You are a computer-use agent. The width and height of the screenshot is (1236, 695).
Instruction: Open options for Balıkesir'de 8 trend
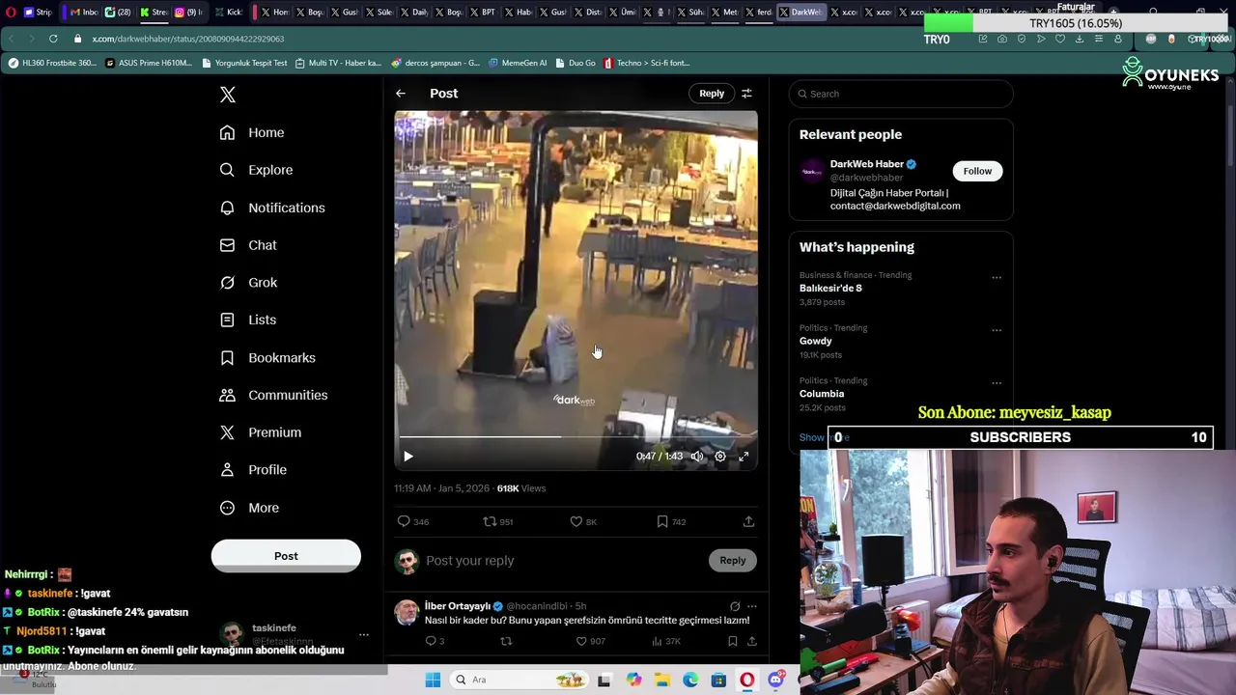(x=997, y=277)
